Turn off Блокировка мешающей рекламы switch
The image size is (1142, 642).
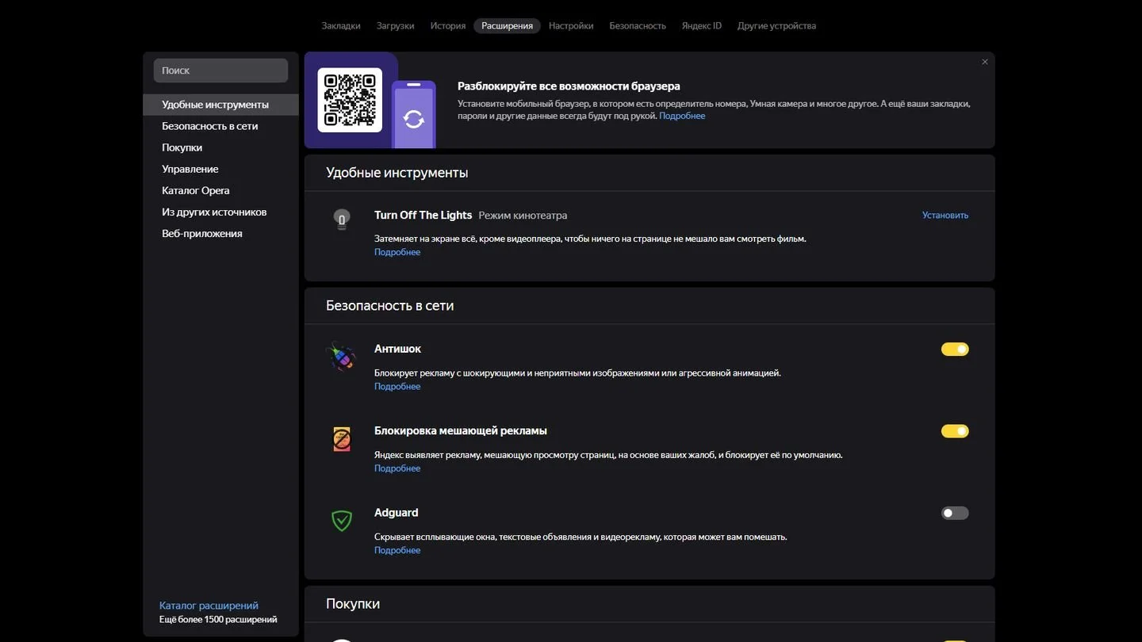click(955, 431)
